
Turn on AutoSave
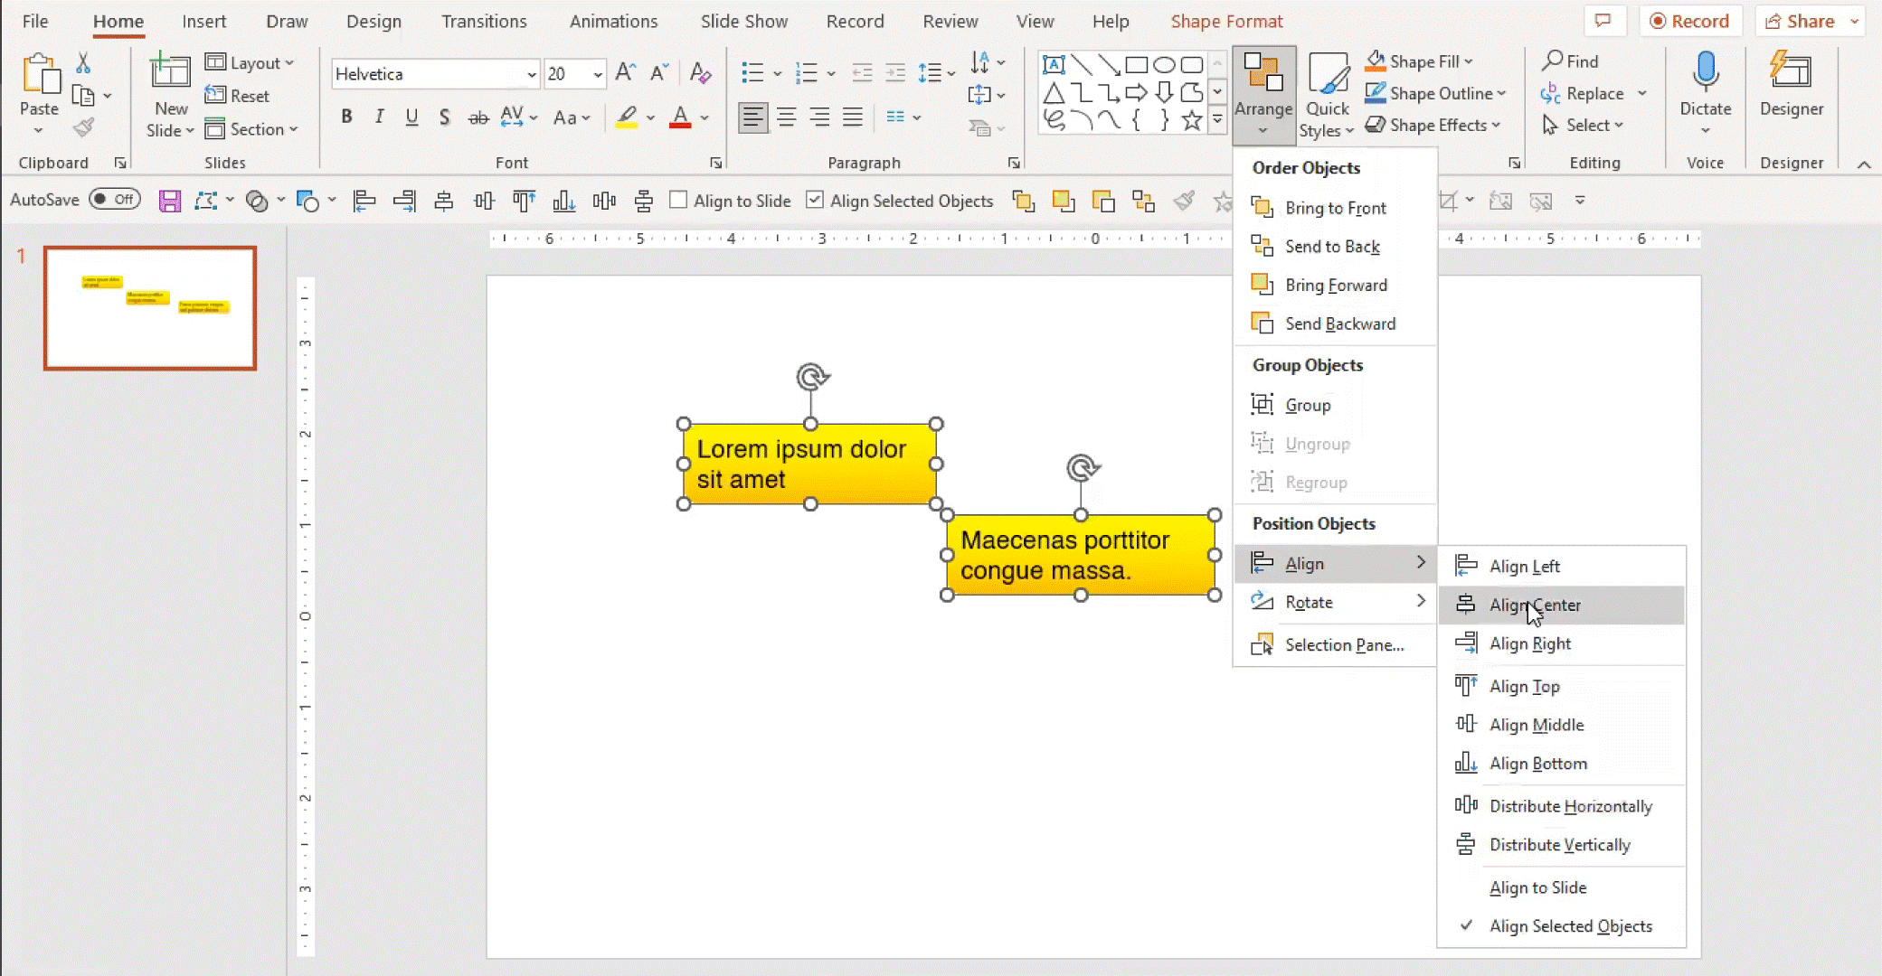tap(115, 200)
